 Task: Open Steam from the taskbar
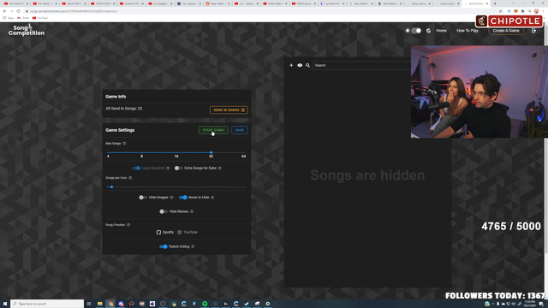click(247, 304)
